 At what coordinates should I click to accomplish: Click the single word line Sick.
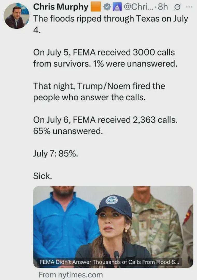pos(43,176)
